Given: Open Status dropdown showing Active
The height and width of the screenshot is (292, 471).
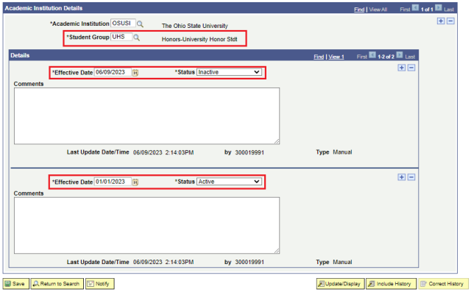Looking at the screenshot, I should pyautogui.click(x=229, y=182).
